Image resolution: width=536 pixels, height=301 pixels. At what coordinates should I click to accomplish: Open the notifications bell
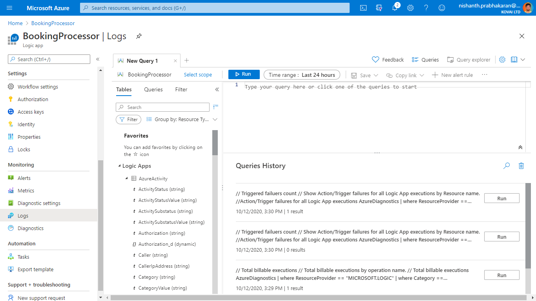395,8
